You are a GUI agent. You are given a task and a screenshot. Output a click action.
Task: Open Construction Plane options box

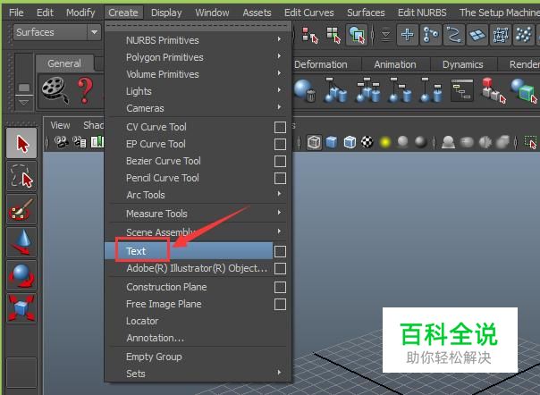pyautogui.click(x=280, y=287)
